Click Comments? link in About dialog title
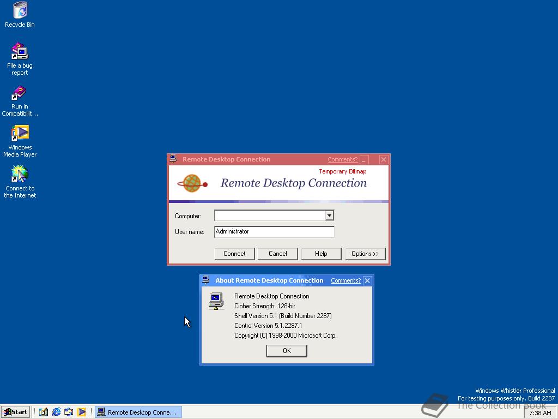The width and height of the screenshot is (558, 419). [346, 280]
